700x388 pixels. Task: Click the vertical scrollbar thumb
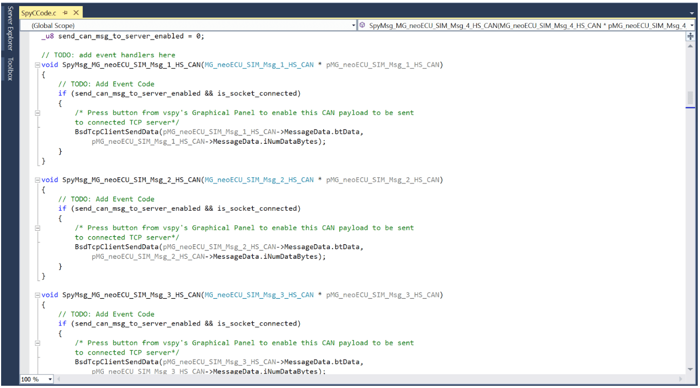691,98
